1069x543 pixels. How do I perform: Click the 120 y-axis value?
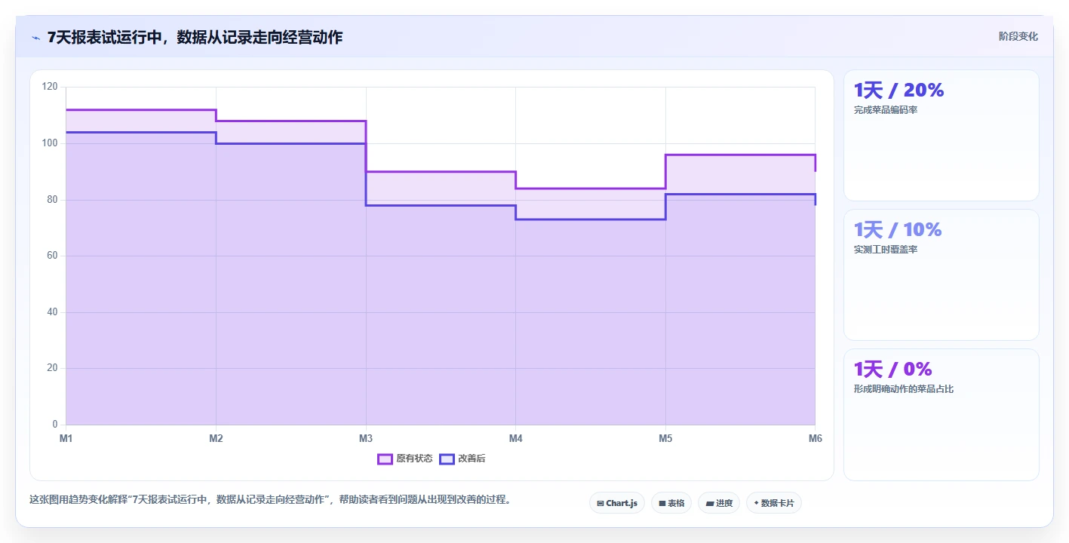[50, 87]
